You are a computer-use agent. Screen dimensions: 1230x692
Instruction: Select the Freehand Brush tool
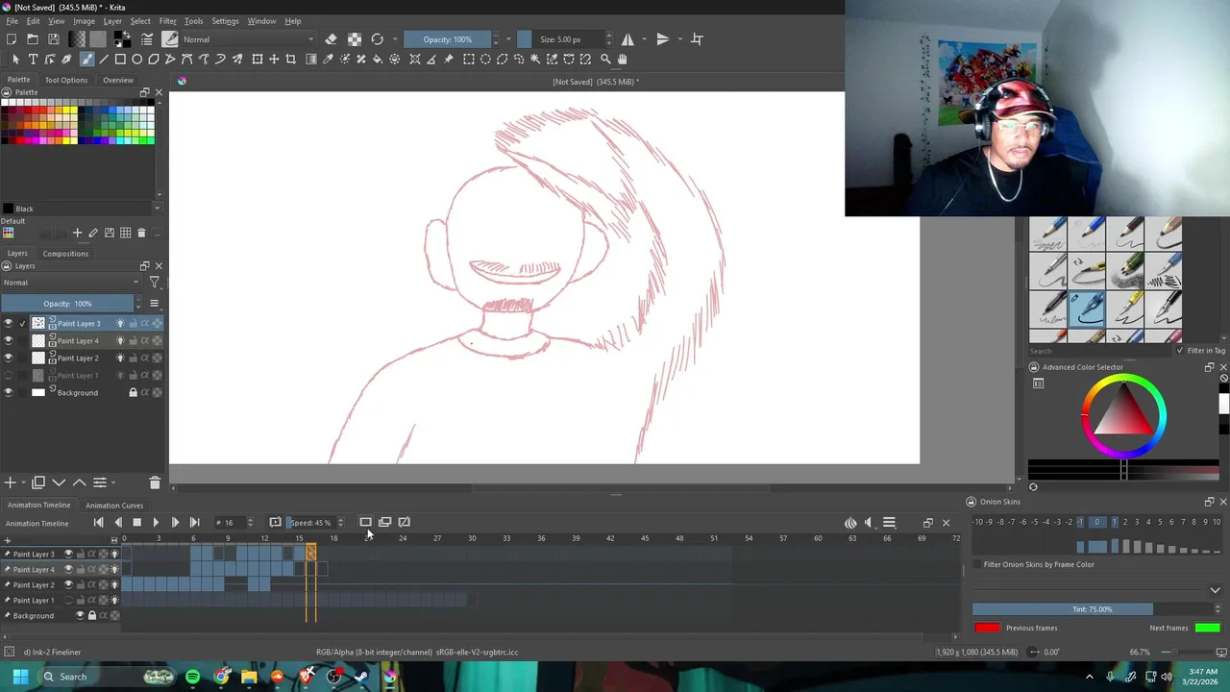pos(86,60)
